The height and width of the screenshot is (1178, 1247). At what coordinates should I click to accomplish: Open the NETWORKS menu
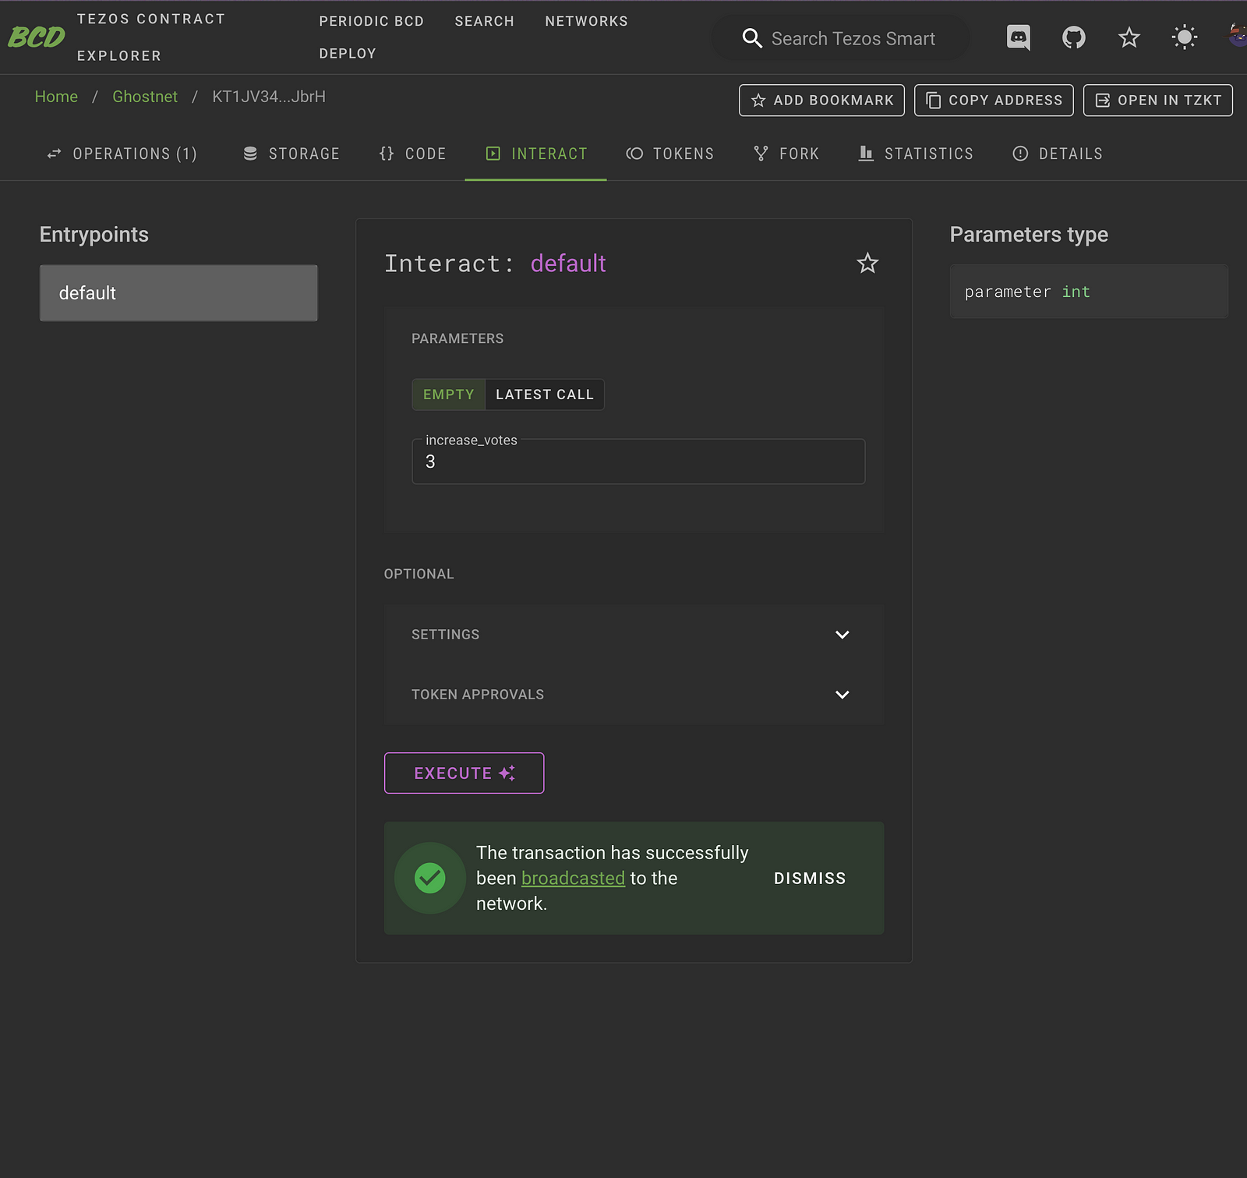point(586,21)
